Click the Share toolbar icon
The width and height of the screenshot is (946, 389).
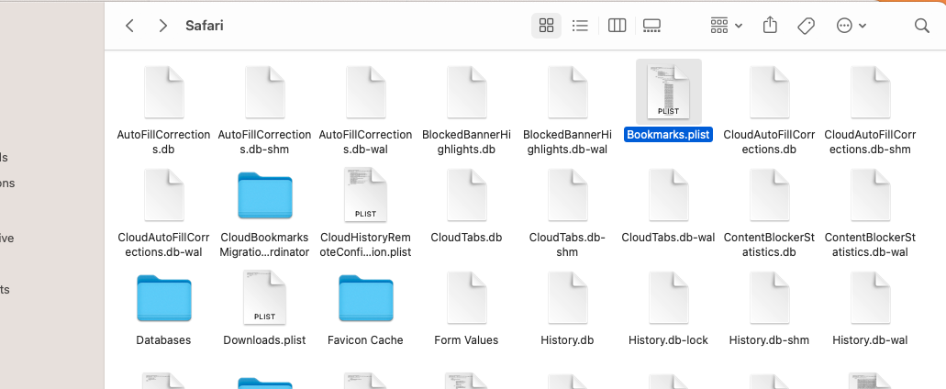coord(770,26)
